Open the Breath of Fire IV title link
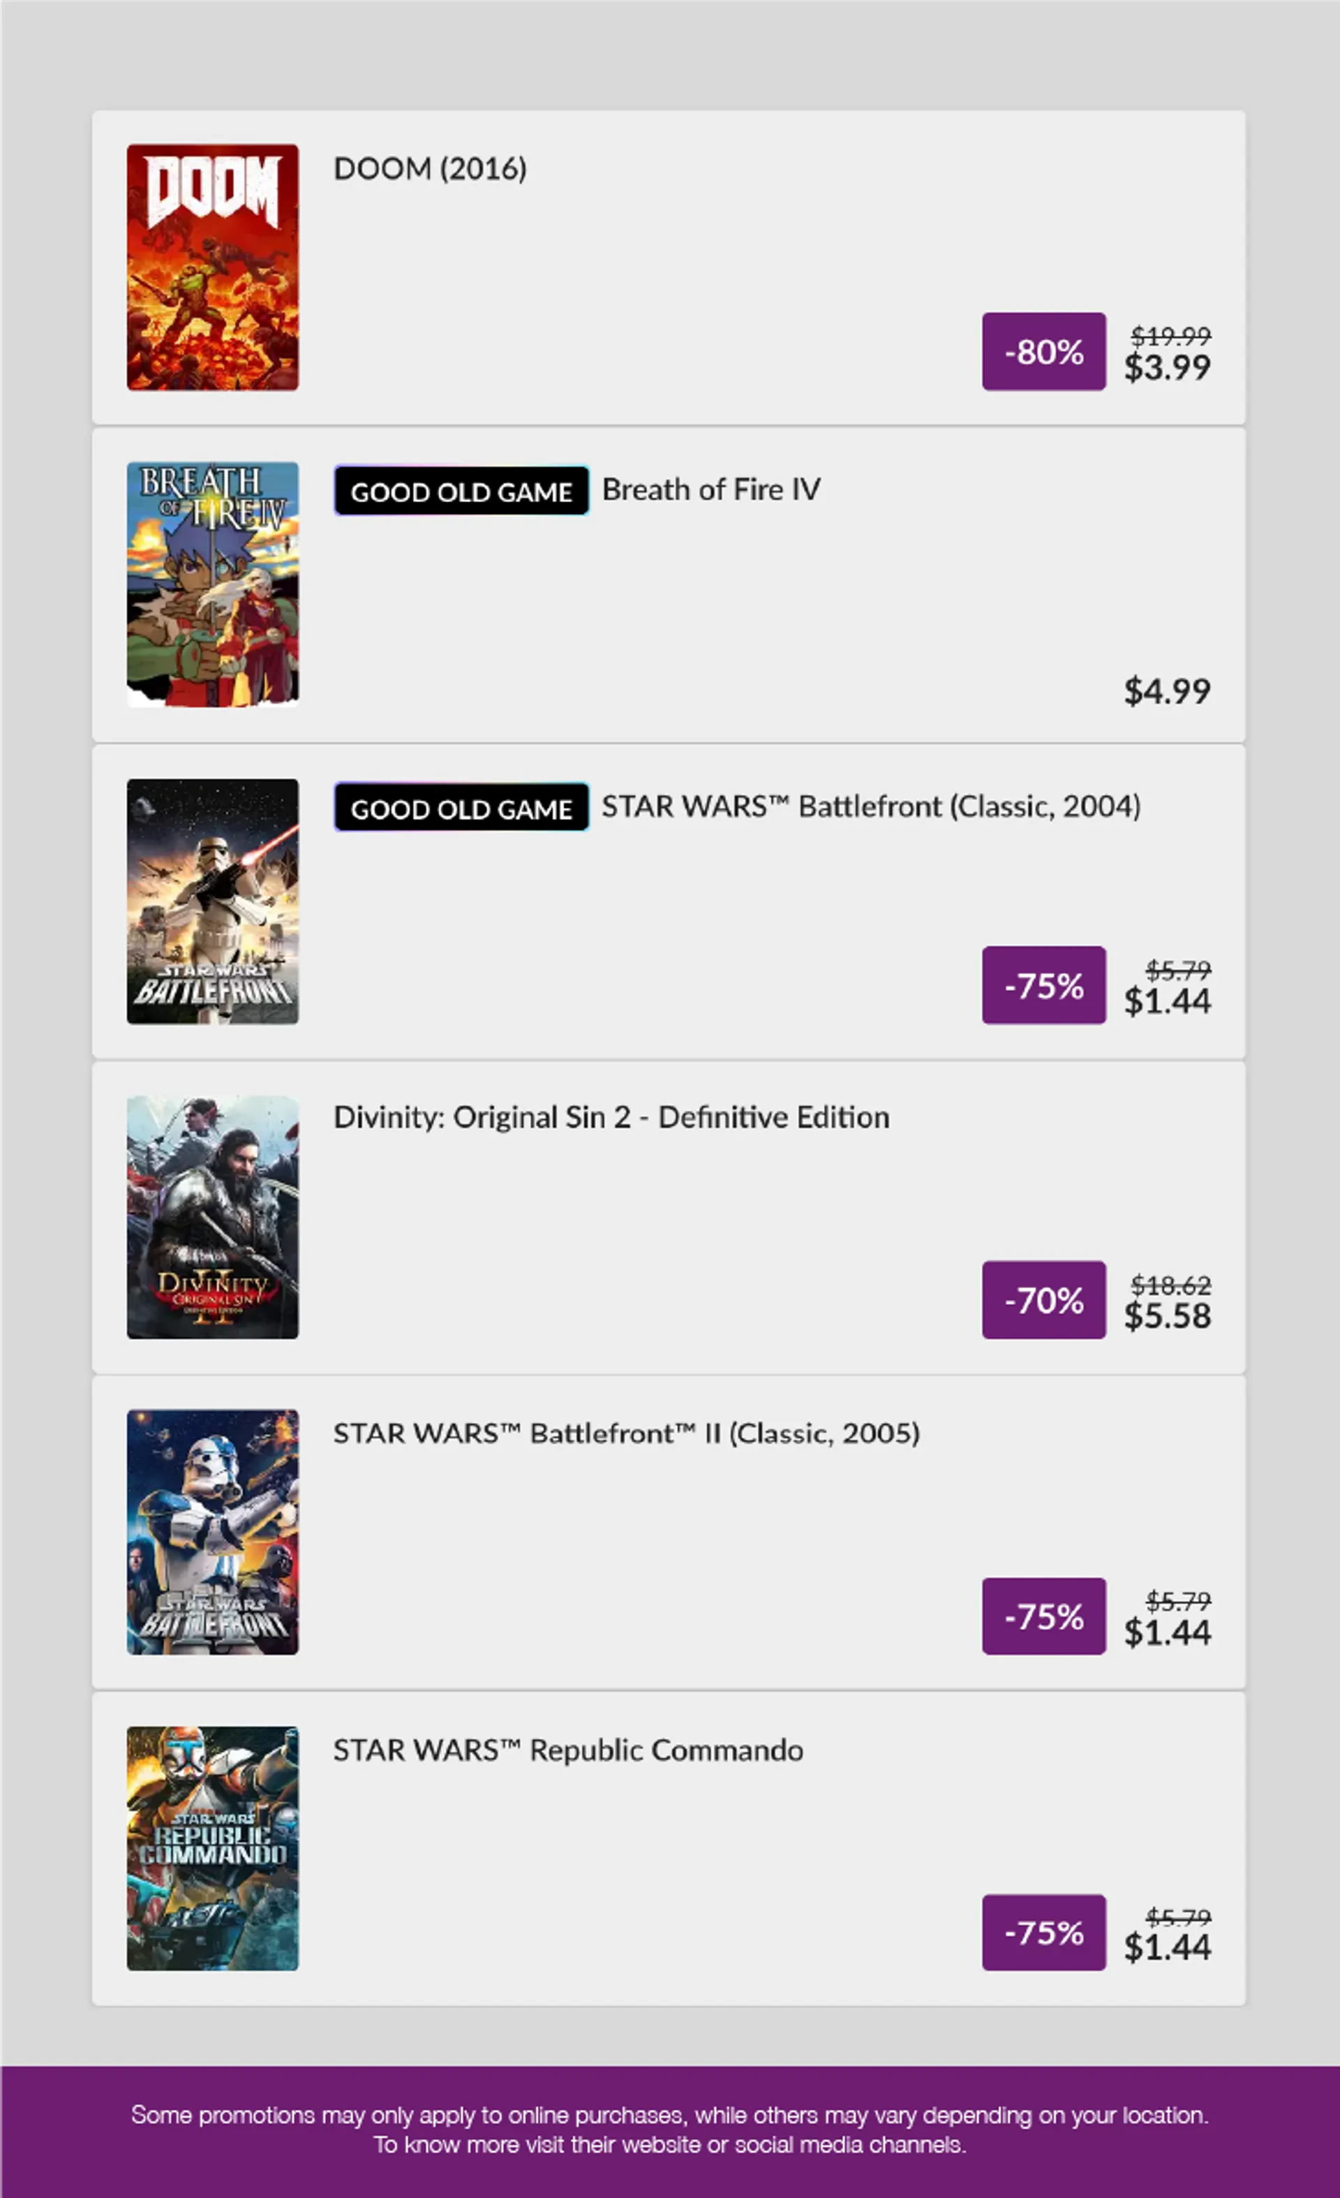Image resolution: width=1340 pixels, height=2198 pixels. [x=711, y=489]
